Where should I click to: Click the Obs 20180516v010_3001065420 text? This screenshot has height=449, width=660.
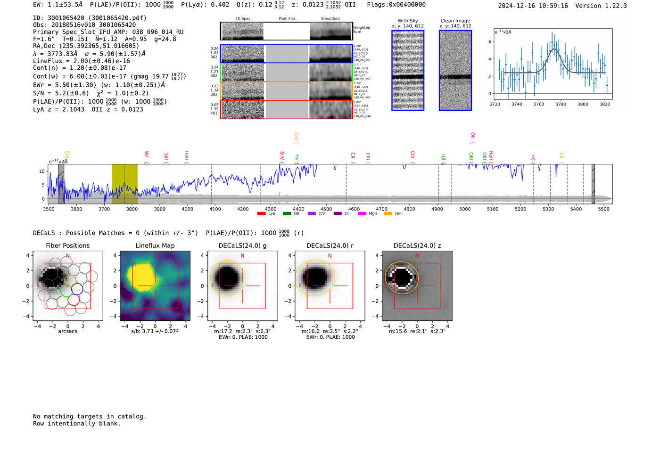(x=84, y=25)
